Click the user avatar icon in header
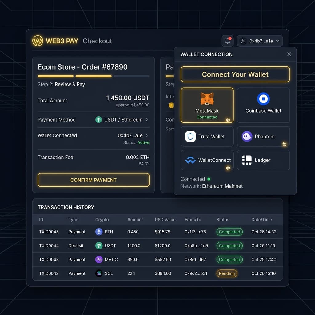This screenshot has width=315, height=315. (x=243, y=41)
